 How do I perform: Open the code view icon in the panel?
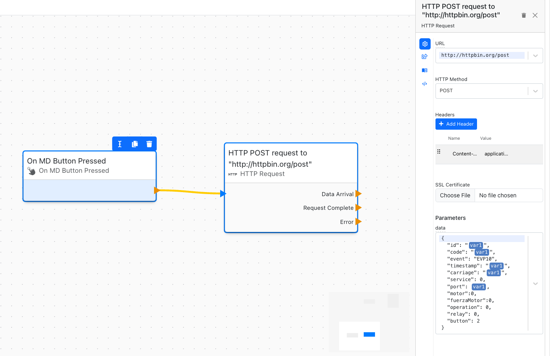tap(425, 84)
